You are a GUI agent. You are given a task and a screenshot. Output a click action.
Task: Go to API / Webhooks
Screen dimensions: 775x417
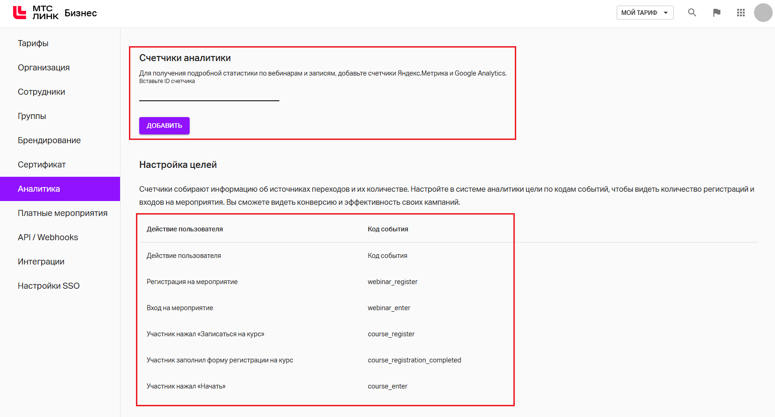click(x=48, y=237)
